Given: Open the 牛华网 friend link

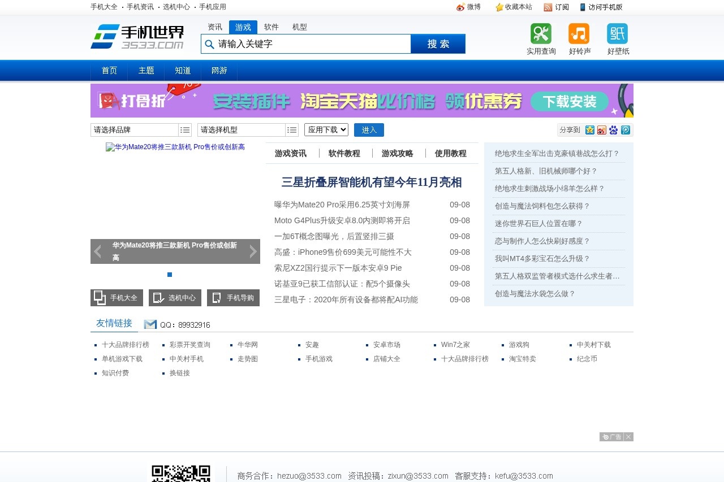Looking at the screenshot, I should 248,345.
